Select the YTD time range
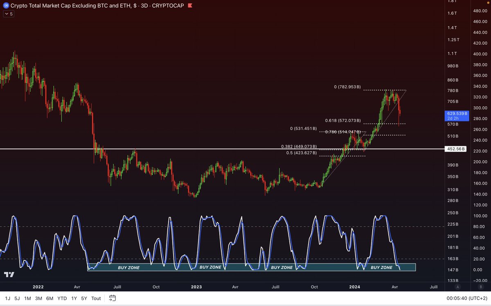The image size is (491, 306). 62,298
